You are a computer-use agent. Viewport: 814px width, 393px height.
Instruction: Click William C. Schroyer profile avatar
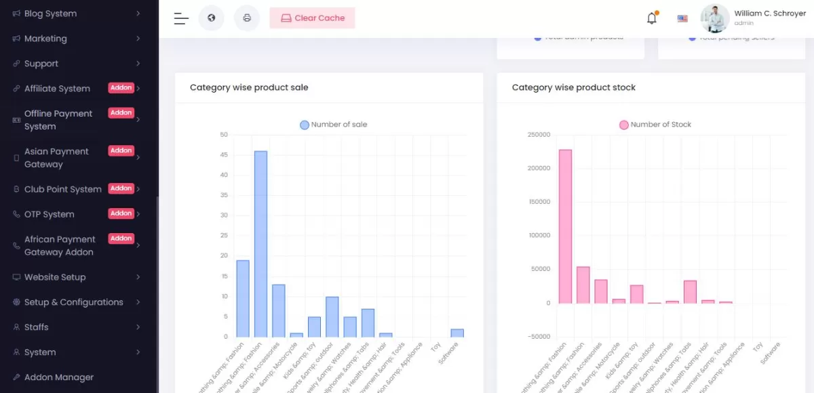715,18
